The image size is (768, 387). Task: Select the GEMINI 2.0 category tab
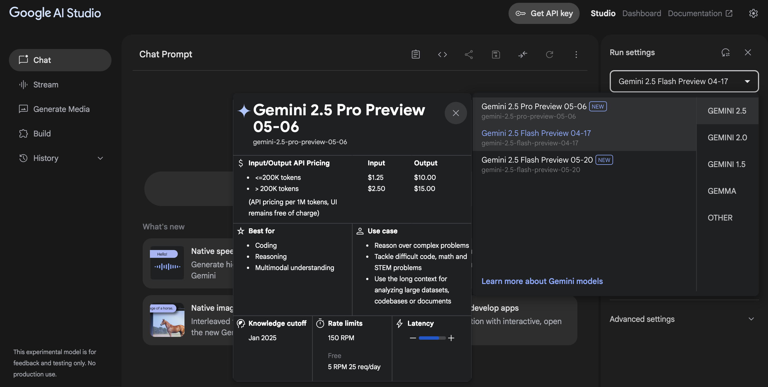pyautogui.click(x=727, y=138)
